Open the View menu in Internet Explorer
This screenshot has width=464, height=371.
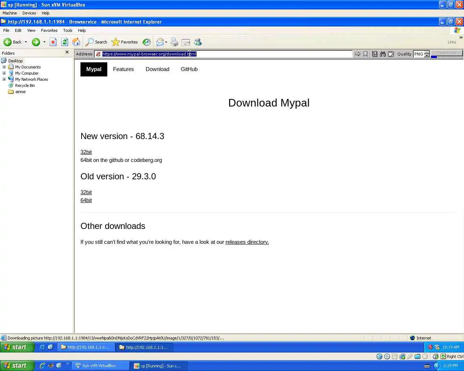point(31,30)
